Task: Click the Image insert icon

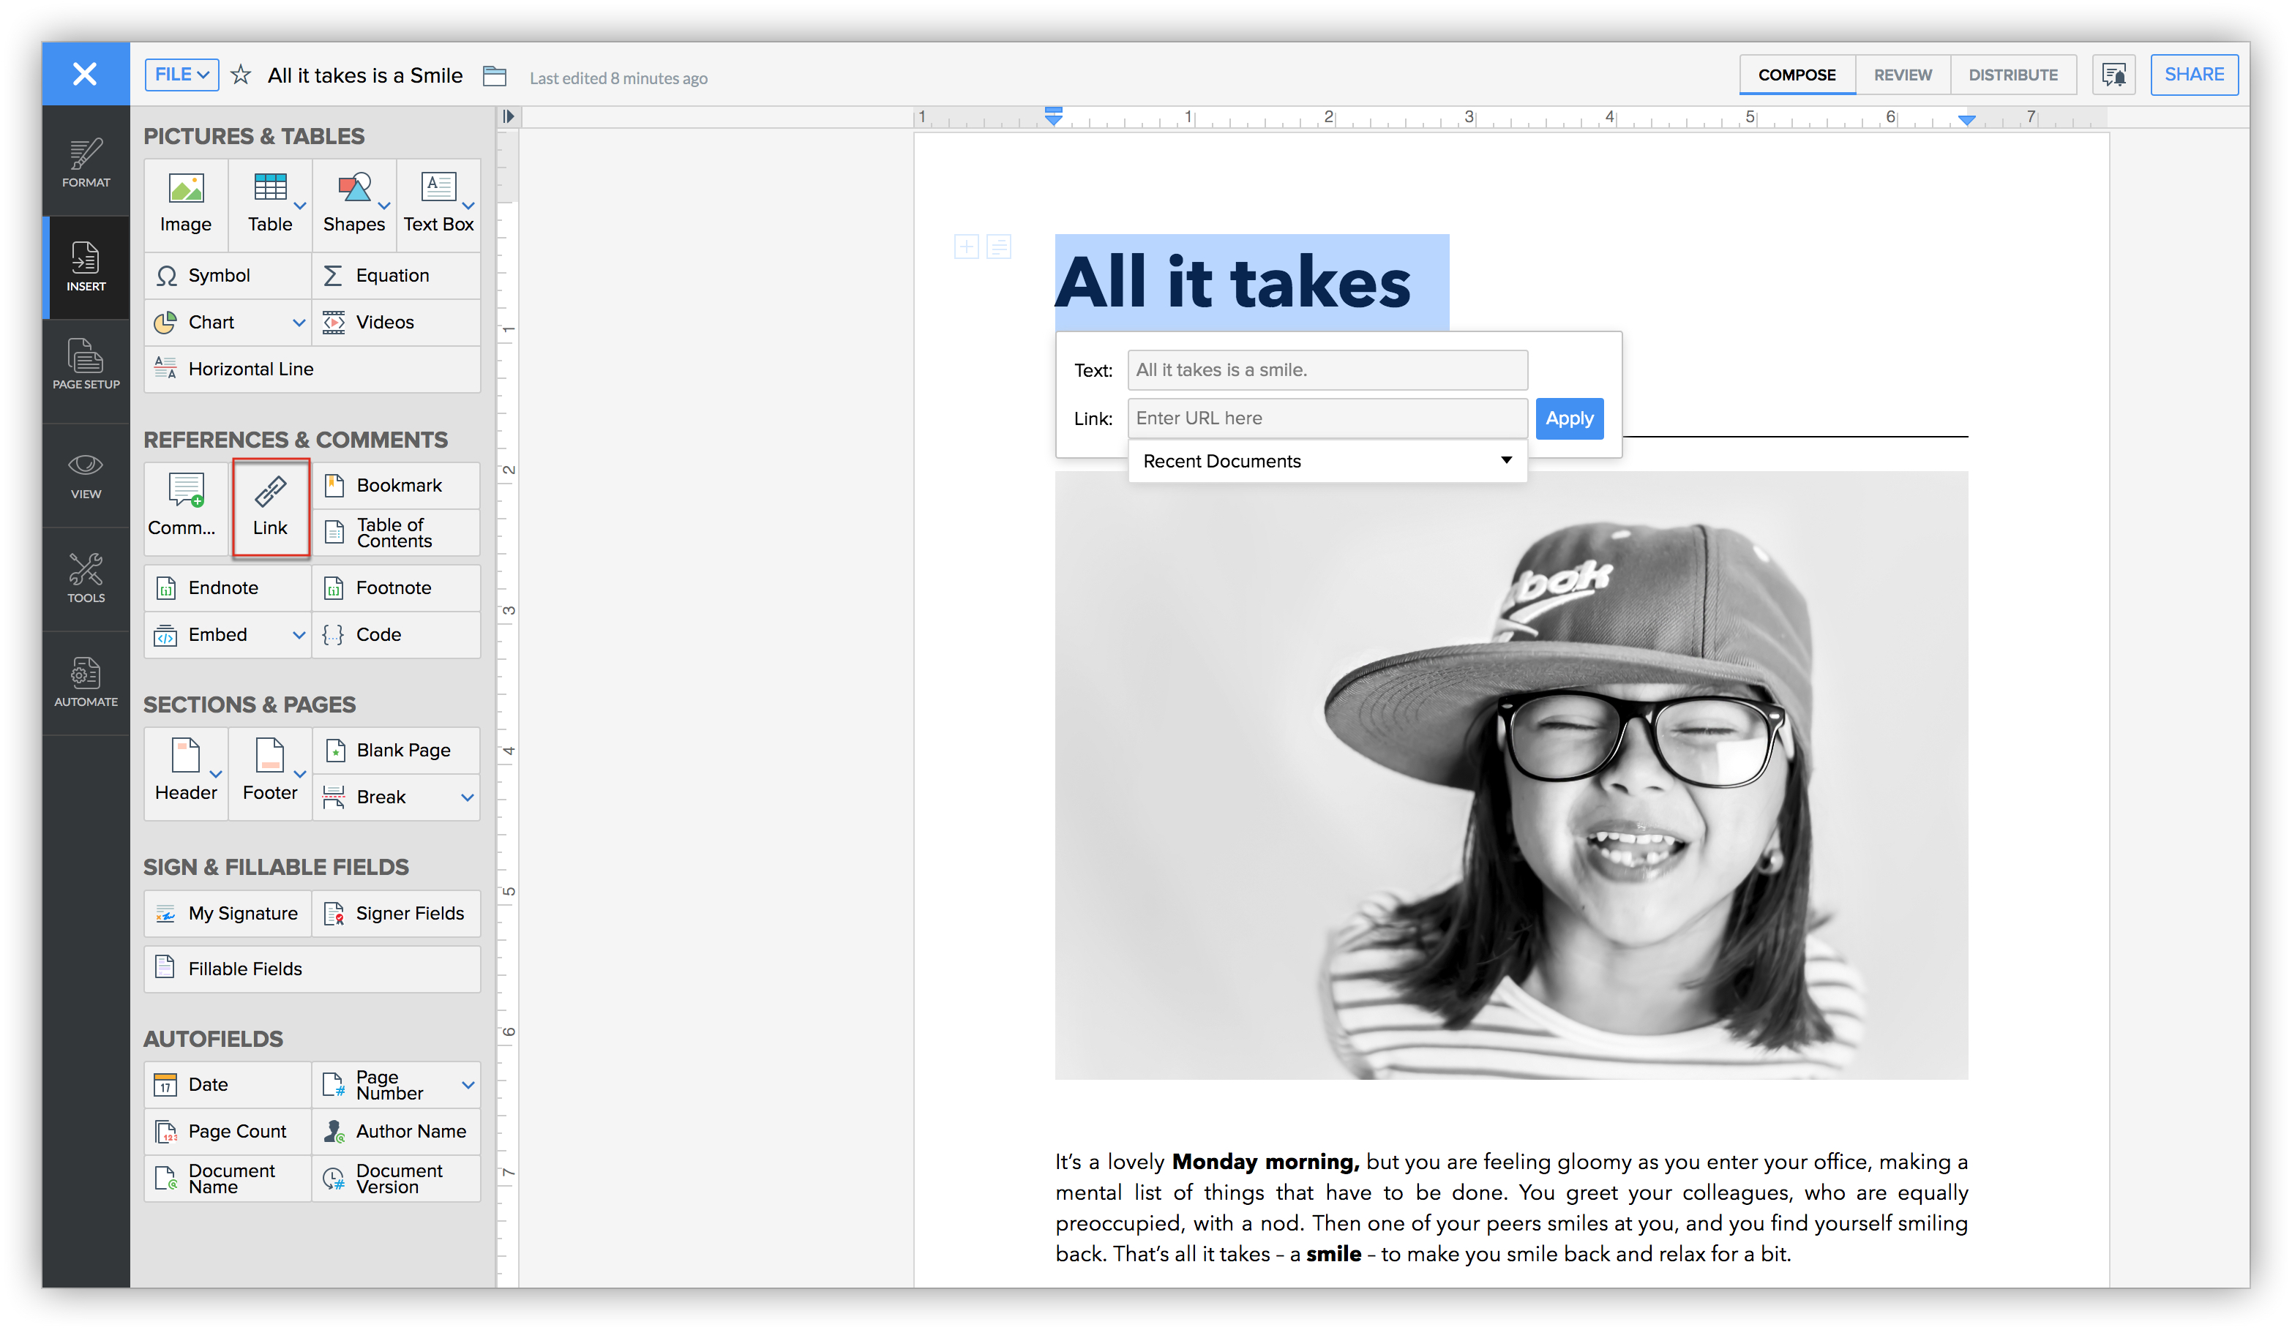Action: point(186,189)
